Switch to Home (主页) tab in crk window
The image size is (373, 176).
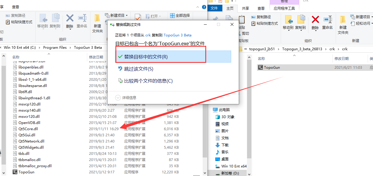(230, 9)
